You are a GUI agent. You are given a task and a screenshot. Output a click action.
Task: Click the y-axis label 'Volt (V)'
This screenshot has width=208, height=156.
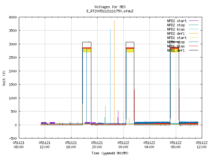click(4, 78)
